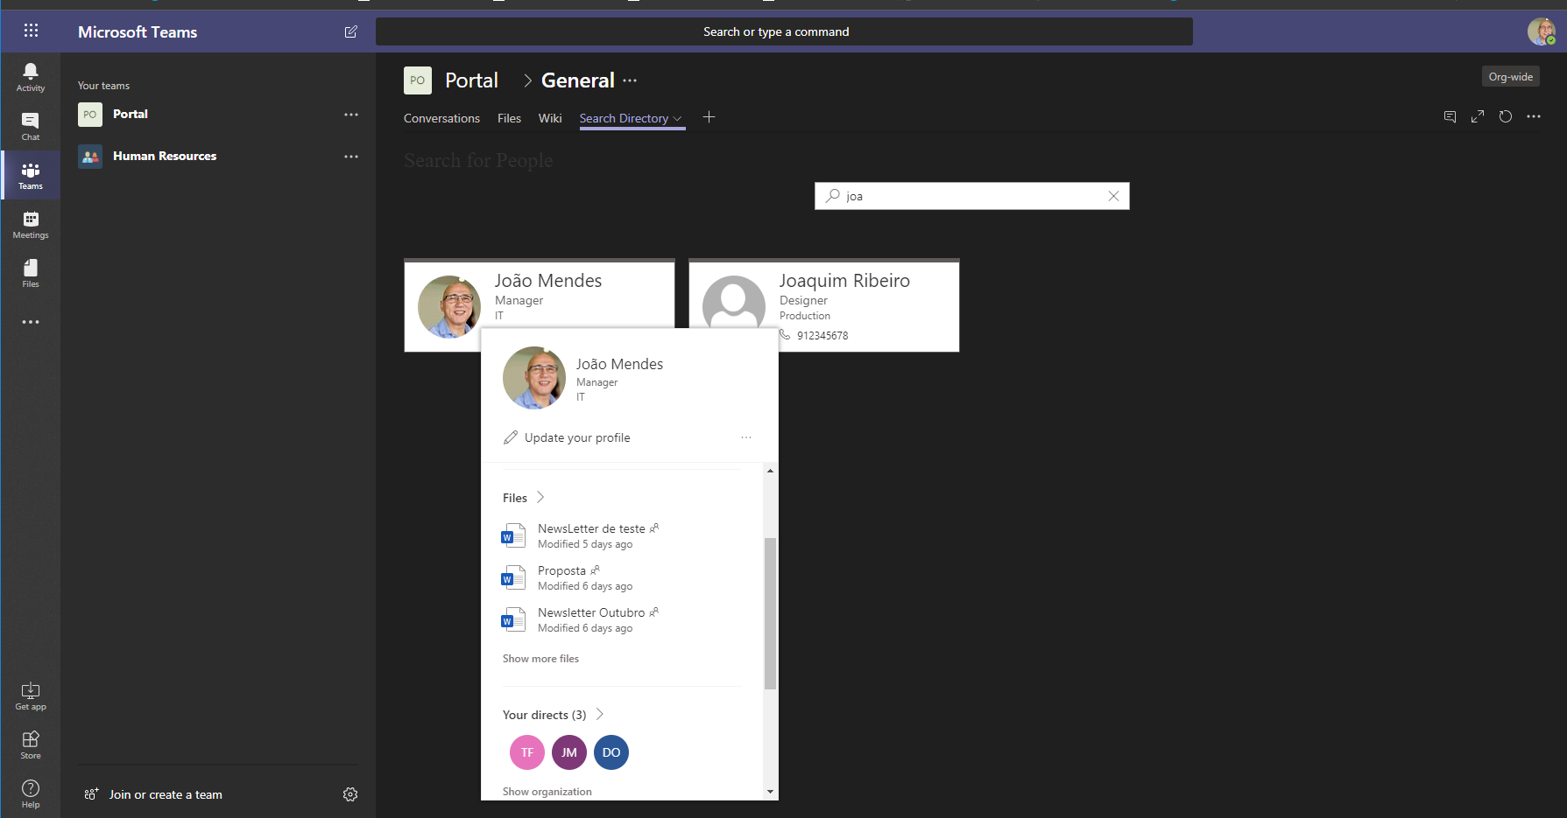This screenshot has width=1567, height=818.
Task: Open the Store icon
Action: [x=31, y=745]
